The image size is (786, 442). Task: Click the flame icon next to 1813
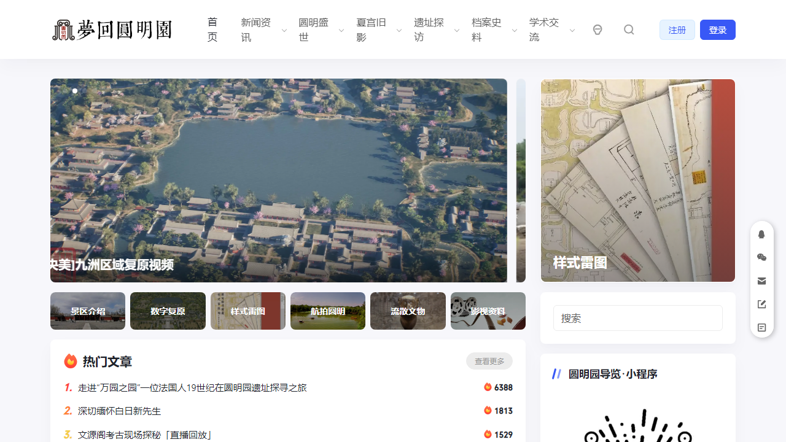click(488, 410)
